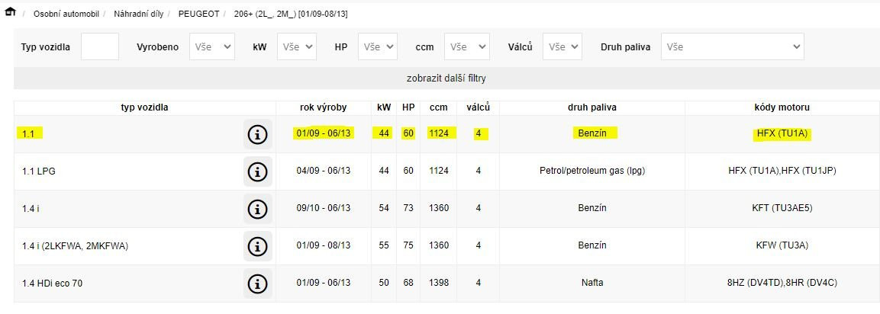This screenshot has width=880, height=314.
Task: Open info icon for 1.4 i model
Action: pos(257,209)
